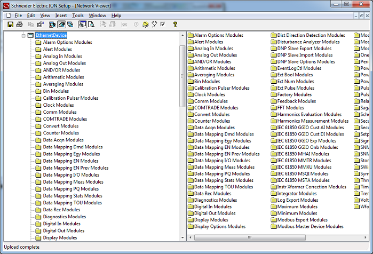Toggle the highlighted single-device mode toolbar icon
Viewport: 373px width, 254px height.
point(61,25)
